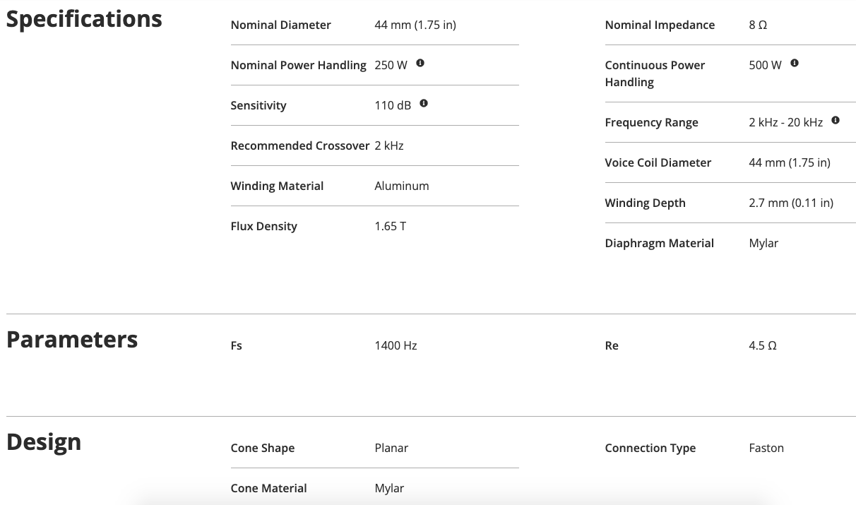This screenshot has width=856, height=505.
Task: Click the Design section heading
Action: (44, 442)
